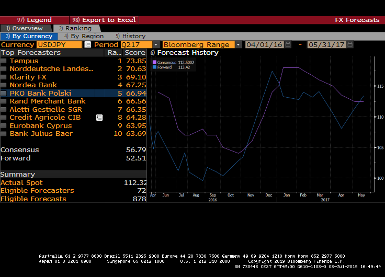385x277 pixels.
Task: Click the purple Consensus legend swatch
Action: tap(154, 62)
